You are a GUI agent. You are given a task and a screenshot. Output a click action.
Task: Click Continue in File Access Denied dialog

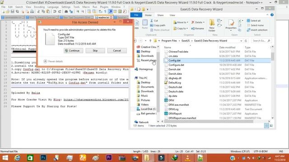point(73,50)
